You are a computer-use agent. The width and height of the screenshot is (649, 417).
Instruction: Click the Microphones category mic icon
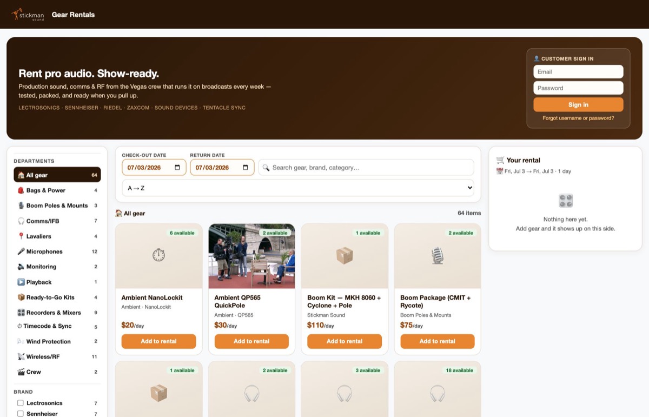[x=21, y=251]
